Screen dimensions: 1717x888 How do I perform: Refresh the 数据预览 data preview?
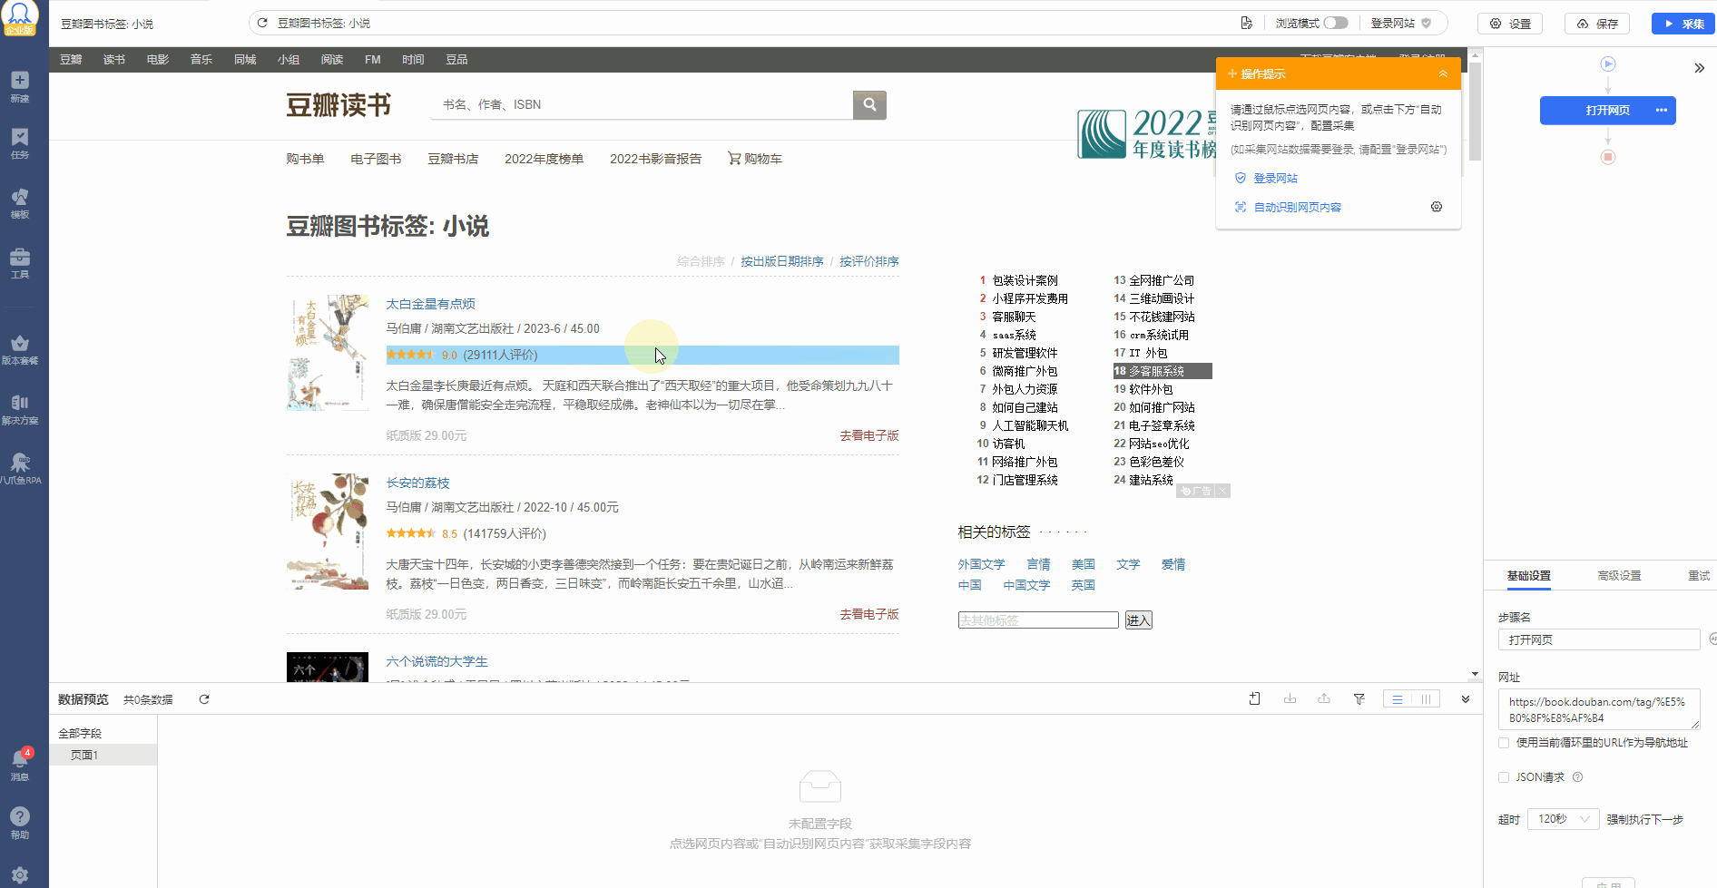coord(204,699)
